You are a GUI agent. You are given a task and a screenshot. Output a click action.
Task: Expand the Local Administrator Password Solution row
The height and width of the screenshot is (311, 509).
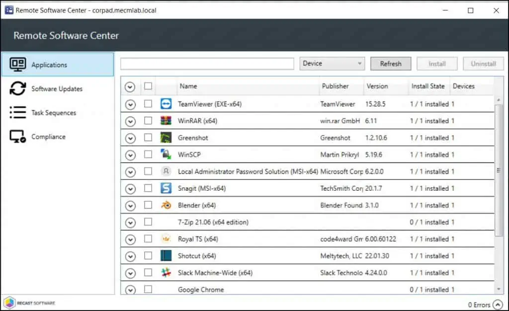[x=130, y=172]
